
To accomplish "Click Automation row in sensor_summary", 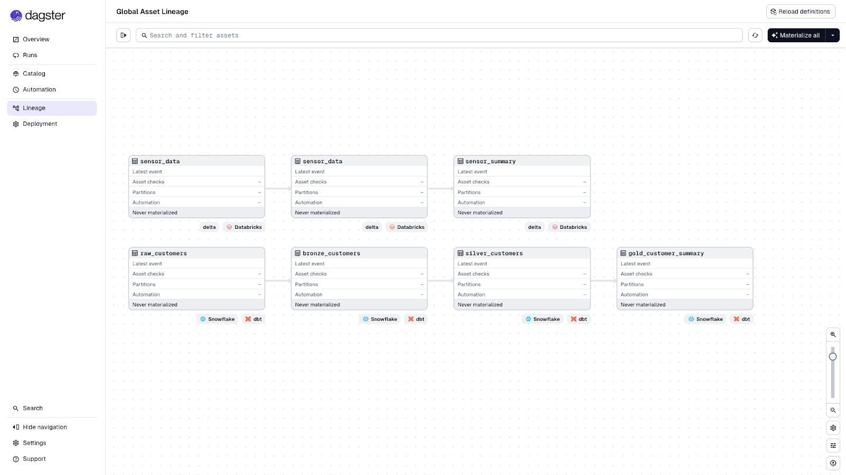I will (x=522, y=202).
